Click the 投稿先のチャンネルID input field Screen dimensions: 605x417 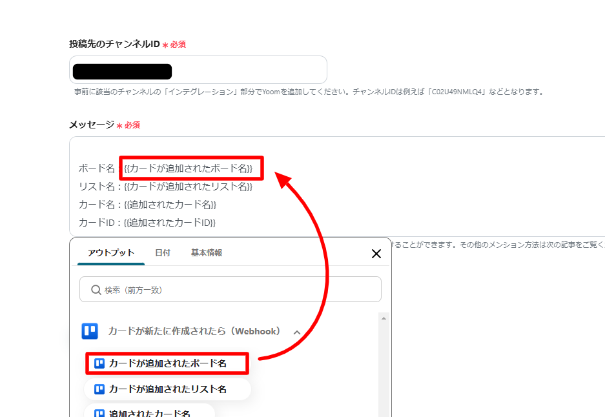point(198,70)
